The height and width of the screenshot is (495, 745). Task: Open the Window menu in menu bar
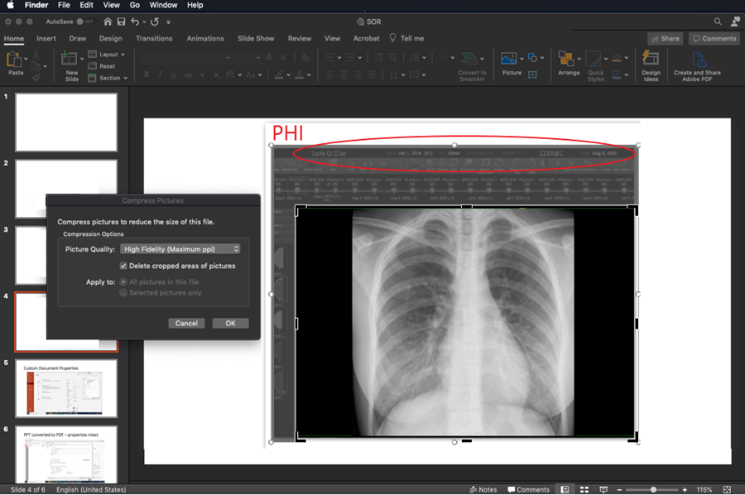point(163,5)
